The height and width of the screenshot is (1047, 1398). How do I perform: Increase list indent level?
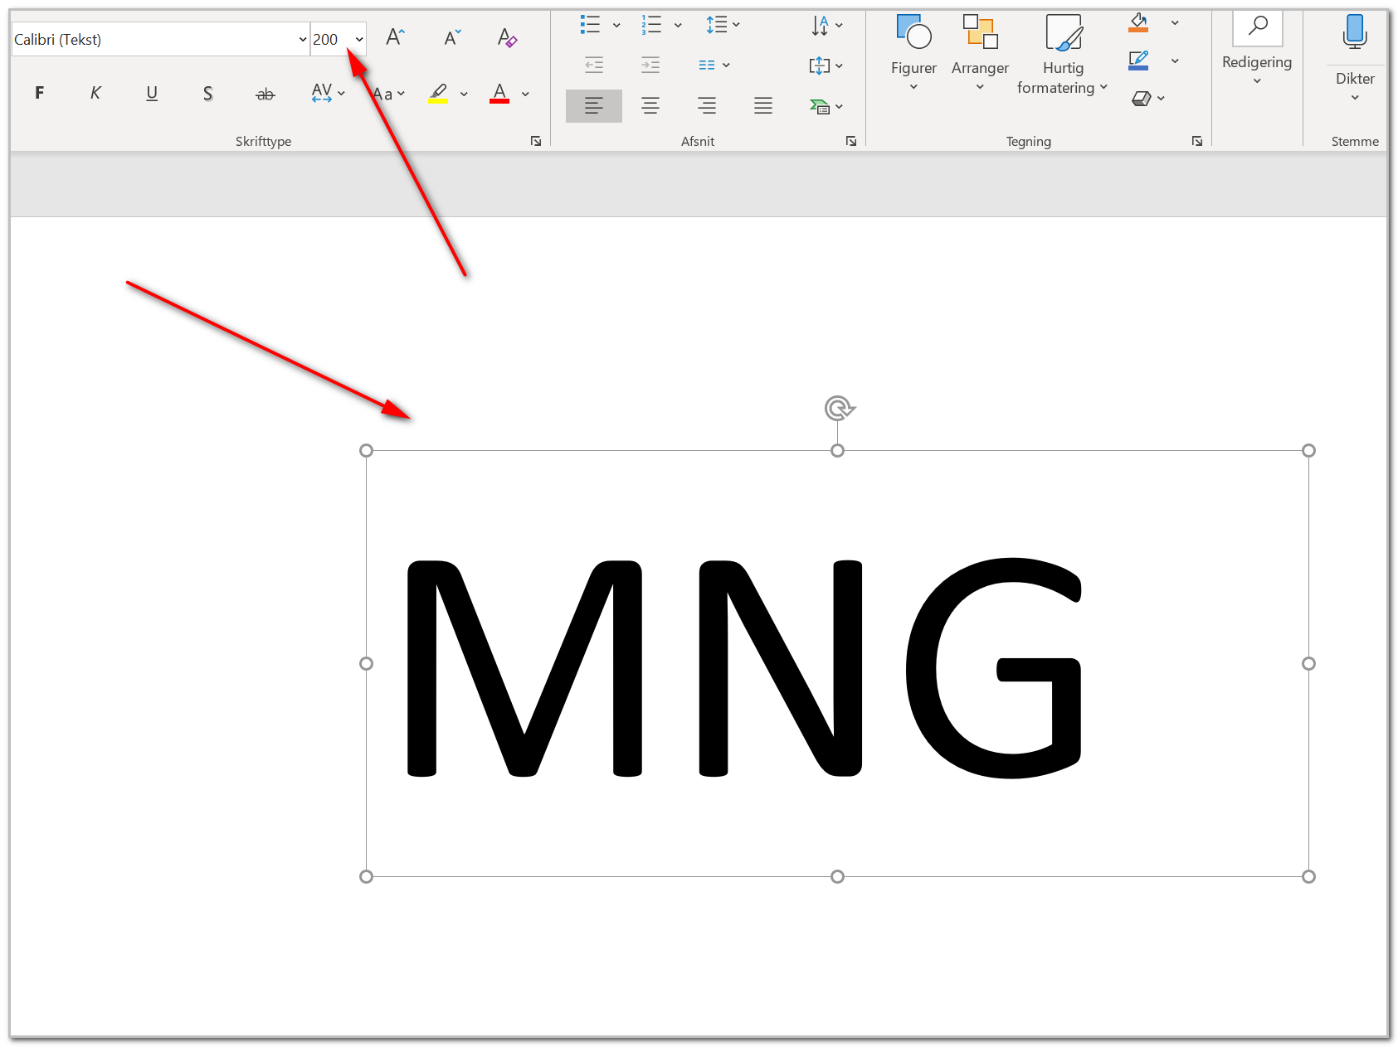click(650, 65)
